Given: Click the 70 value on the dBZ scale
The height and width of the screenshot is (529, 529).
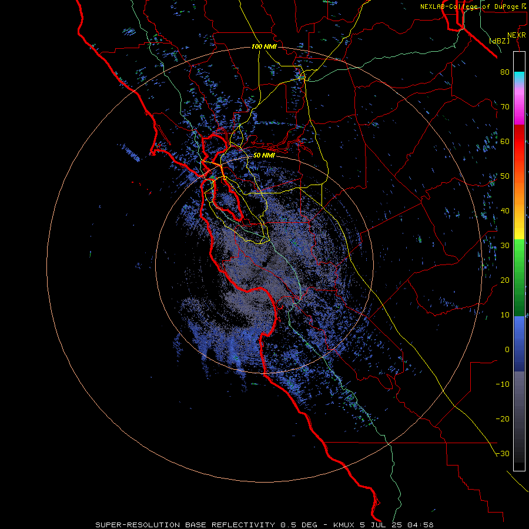Looking at the screenshot, I should coord(505,107).
